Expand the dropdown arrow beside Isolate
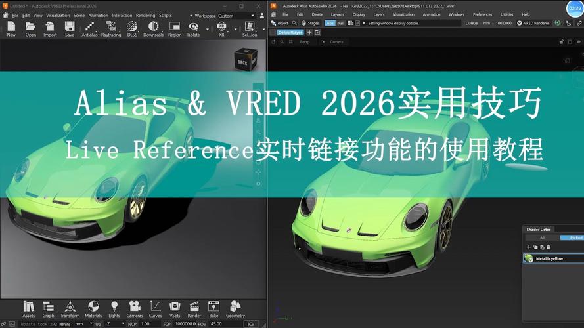Screen dimensions: 584x328 coord(207,29)
